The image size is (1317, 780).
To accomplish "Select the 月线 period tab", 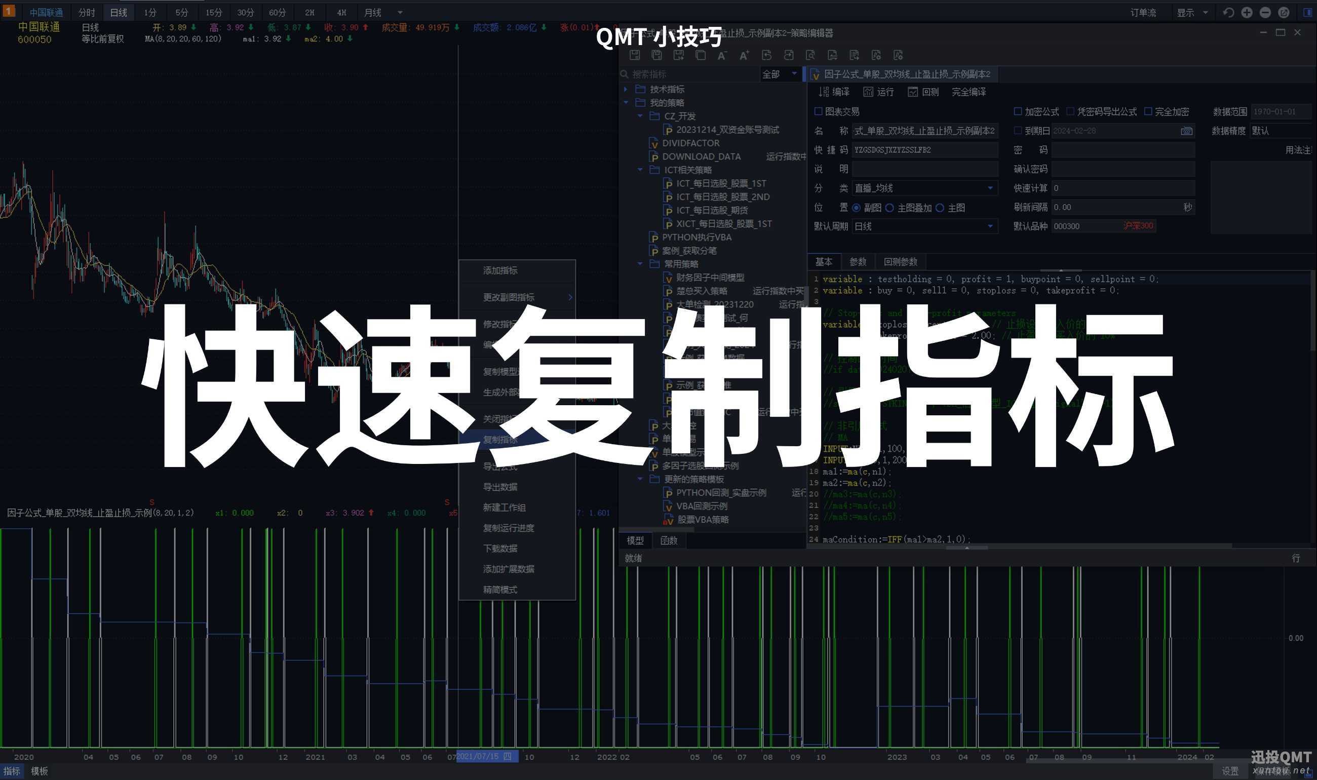I will click(372, 12).
